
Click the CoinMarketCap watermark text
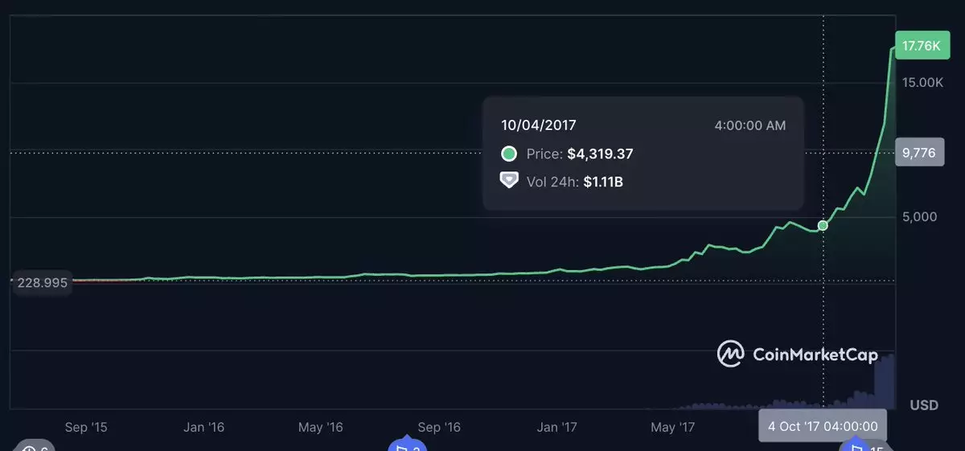(815, 354)
